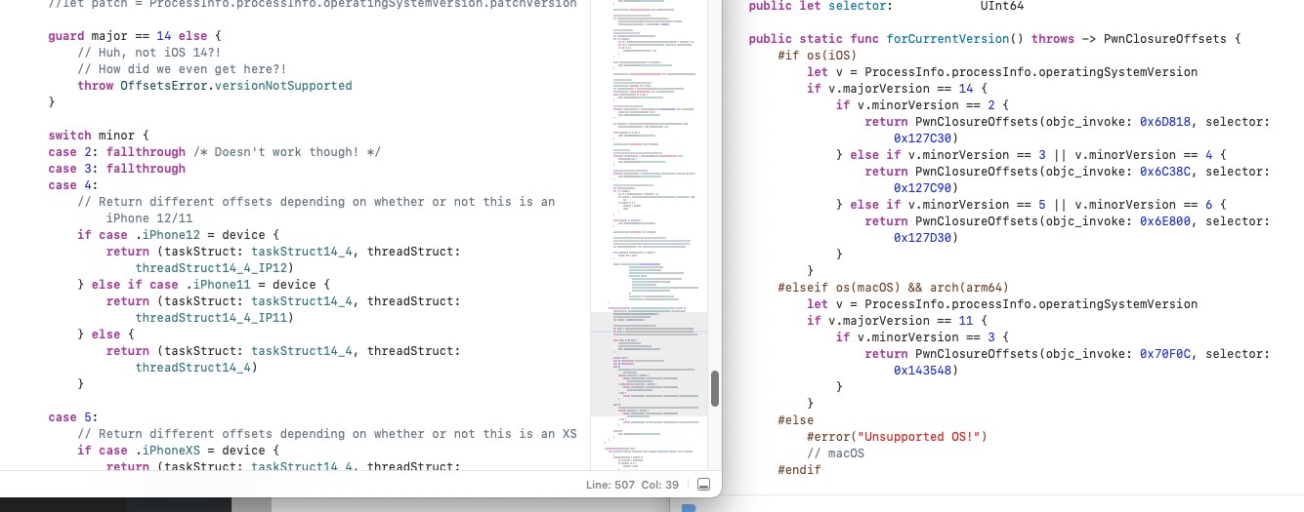Viewport: 1304px width, 512px height.
Task: Click the hex value '0x127D30'
Action: (x=921, y=239)
